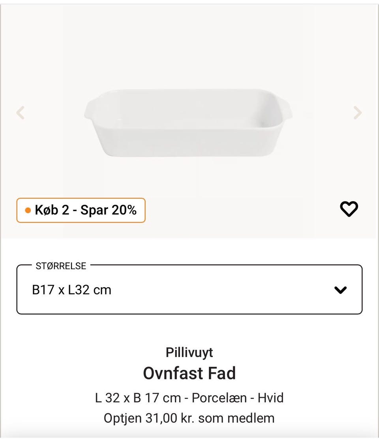Click the STØRRELSE field label
This screenshot has height=439, width=379.
(x=61, y=266)
